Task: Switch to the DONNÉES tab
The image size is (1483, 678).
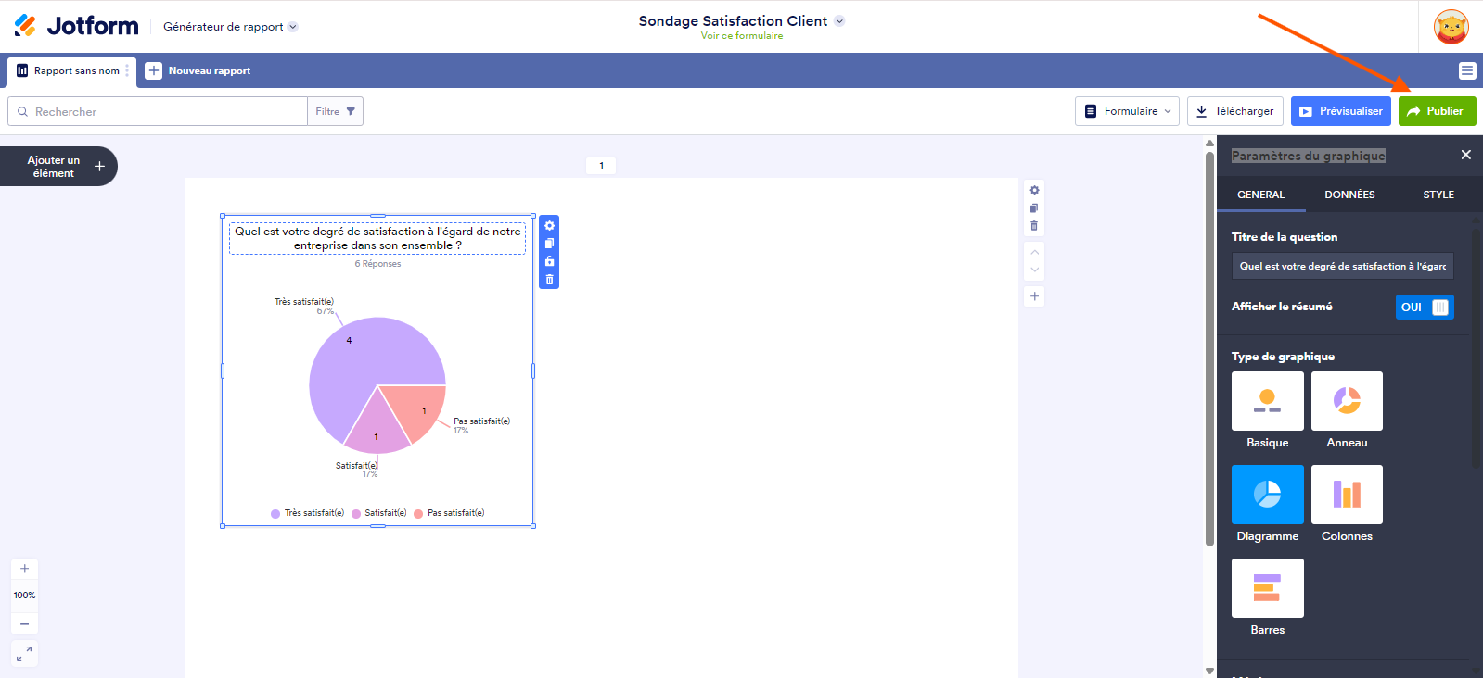Action: click(x=1349, y=195)
